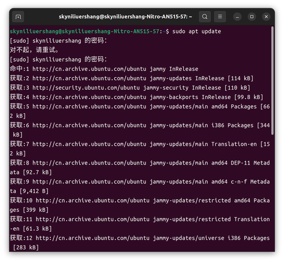Minimize the terminal window
Screen dimensions: 284x262
pyautogui.click(x=237, y=17)
